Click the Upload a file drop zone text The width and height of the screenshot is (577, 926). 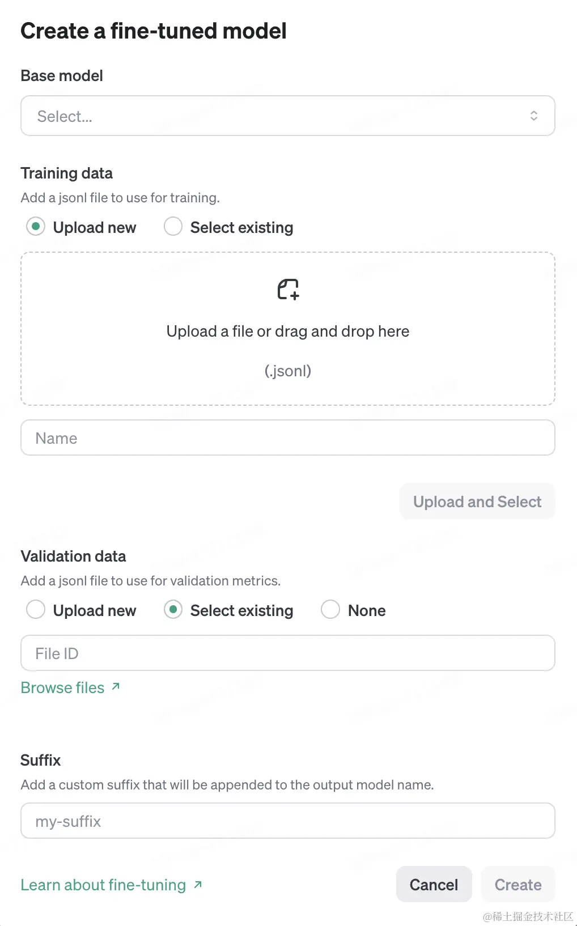[287, 331]
